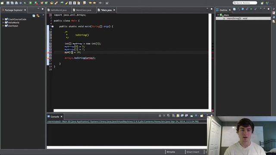
Task: Click the Run Last Tool icon
Action: (x=36, y=3)
